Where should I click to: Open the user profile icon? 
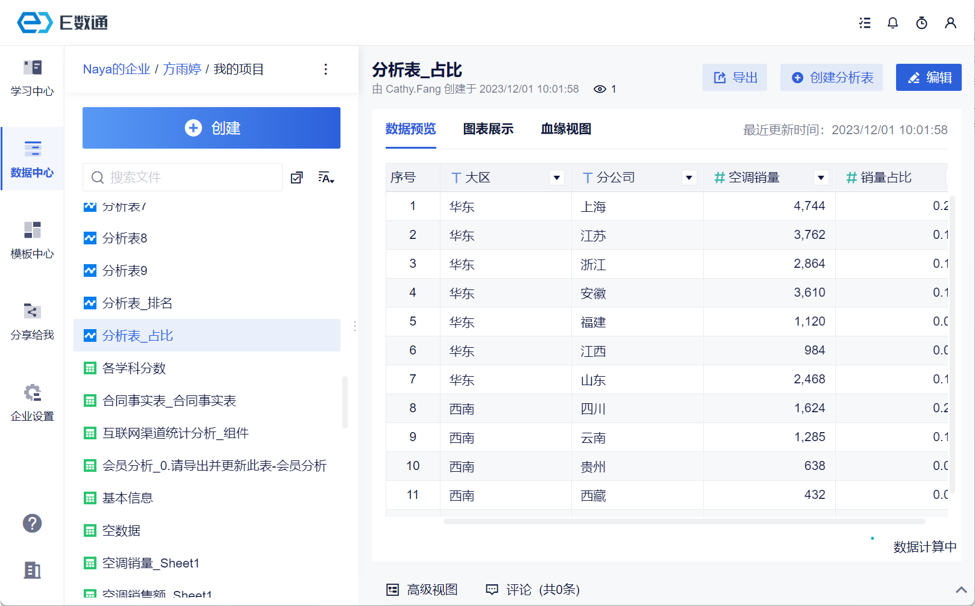(950, 23)
